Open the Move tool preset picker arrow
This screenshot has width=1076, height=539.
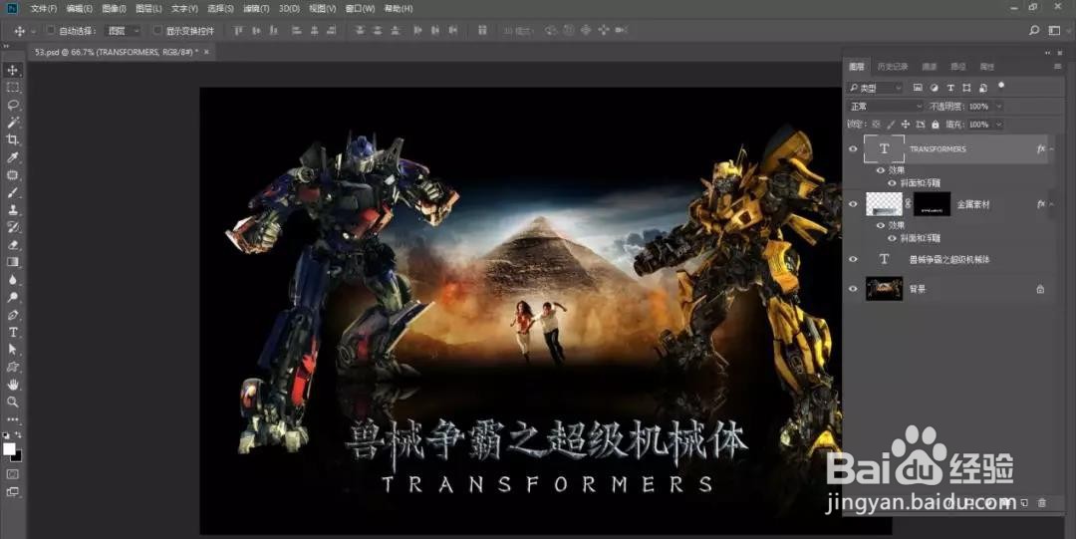[x=34, y=31]
